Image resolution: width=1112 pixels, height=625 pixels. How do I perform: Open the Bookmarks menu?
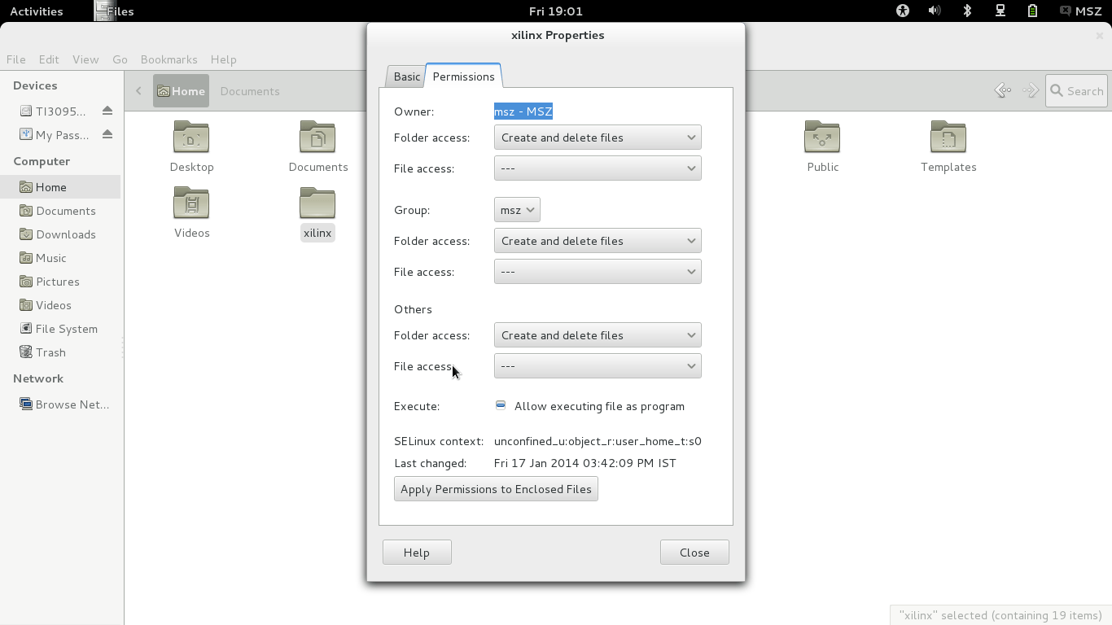click(x=169, y=59)
